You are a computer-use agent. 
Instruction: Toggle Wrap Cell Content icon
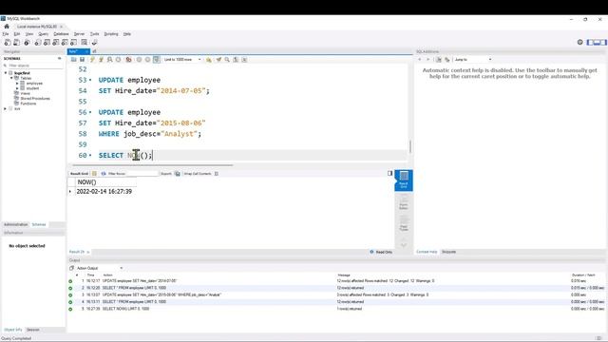[x=217, y=174]
